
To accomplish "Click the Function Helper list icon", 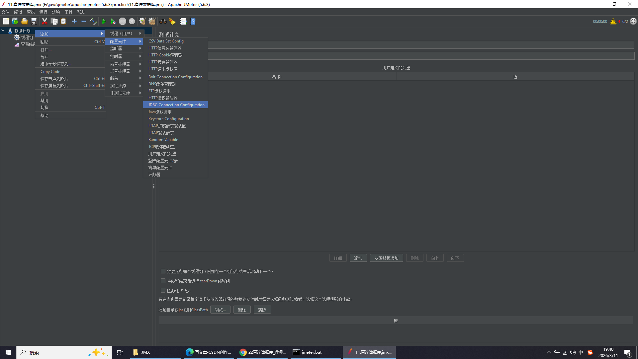I will [183, 22].
